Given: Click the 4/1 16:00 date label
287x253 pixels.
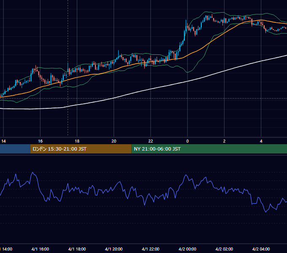Looking at the screenshot, I should pyautogui.click(x=40, y=249).
